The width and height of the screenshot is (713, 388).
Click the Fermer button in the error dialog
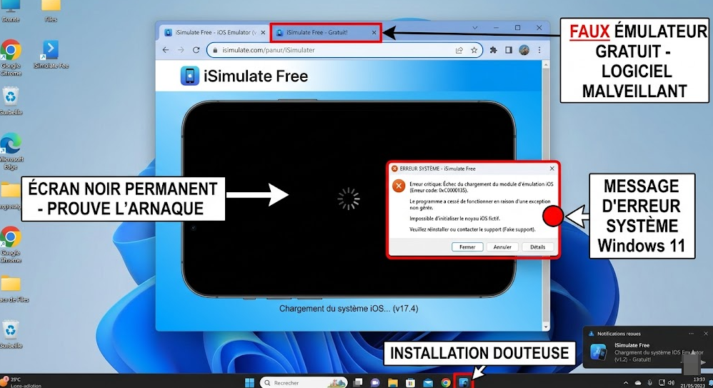[467, 247]
